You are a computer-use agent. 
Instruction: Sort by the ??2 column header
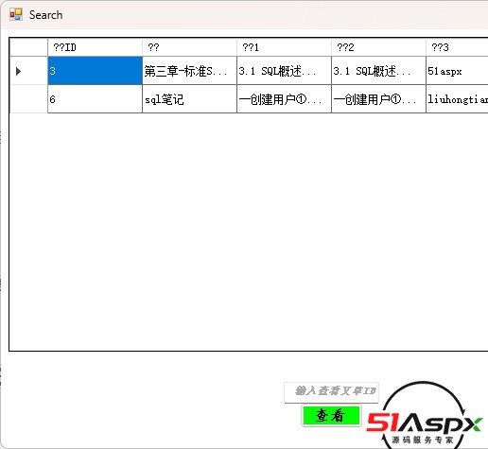click(x=378, y=47)
